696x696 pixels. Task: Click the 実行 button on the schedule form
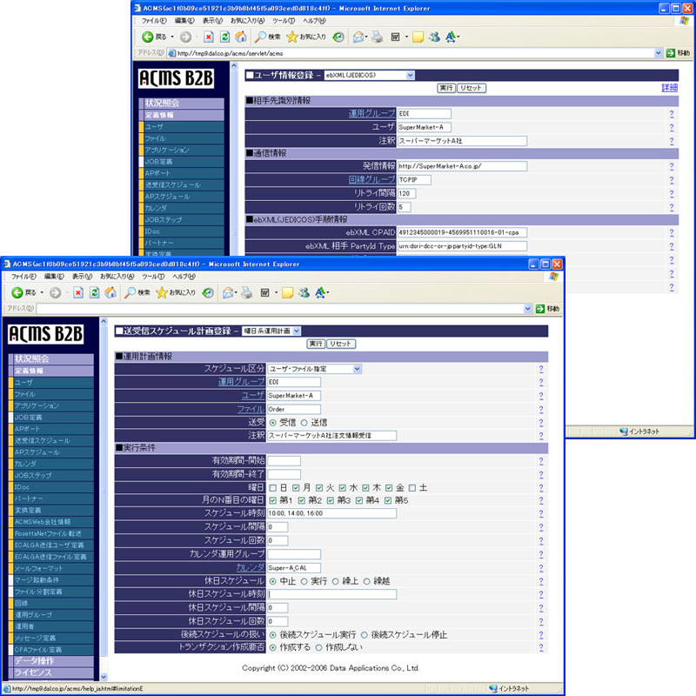pyautogui.click(x=316, y=344)
